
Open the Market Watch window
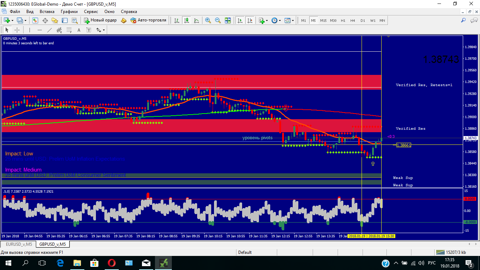(35, 20)
